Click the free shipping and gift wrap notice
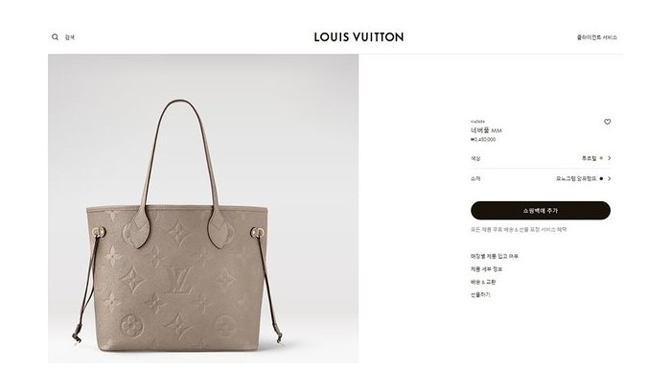 [519, 230]
